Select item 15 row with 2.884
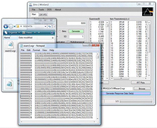157x128 pixels. (x=129, y=55)
